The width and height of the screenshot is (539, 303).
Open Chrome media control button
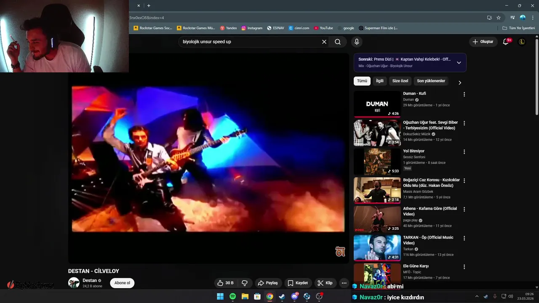[512, 18]
